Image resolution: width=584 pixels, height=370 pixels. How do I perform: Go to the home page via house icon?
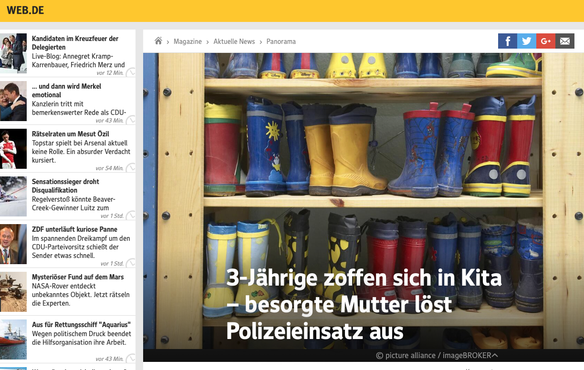tap(158, 41)
